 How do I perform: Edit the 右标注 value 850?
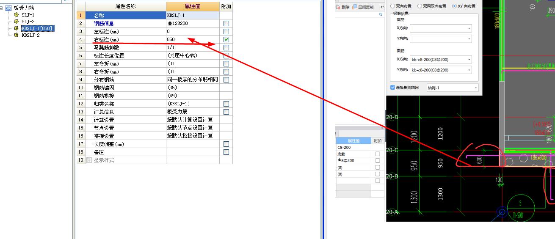(x=193, y=39)
